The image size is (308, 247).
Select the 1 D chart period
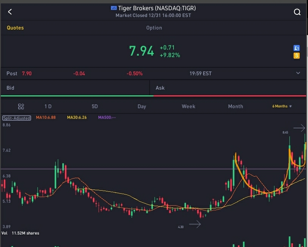click(x=48, y=106)
